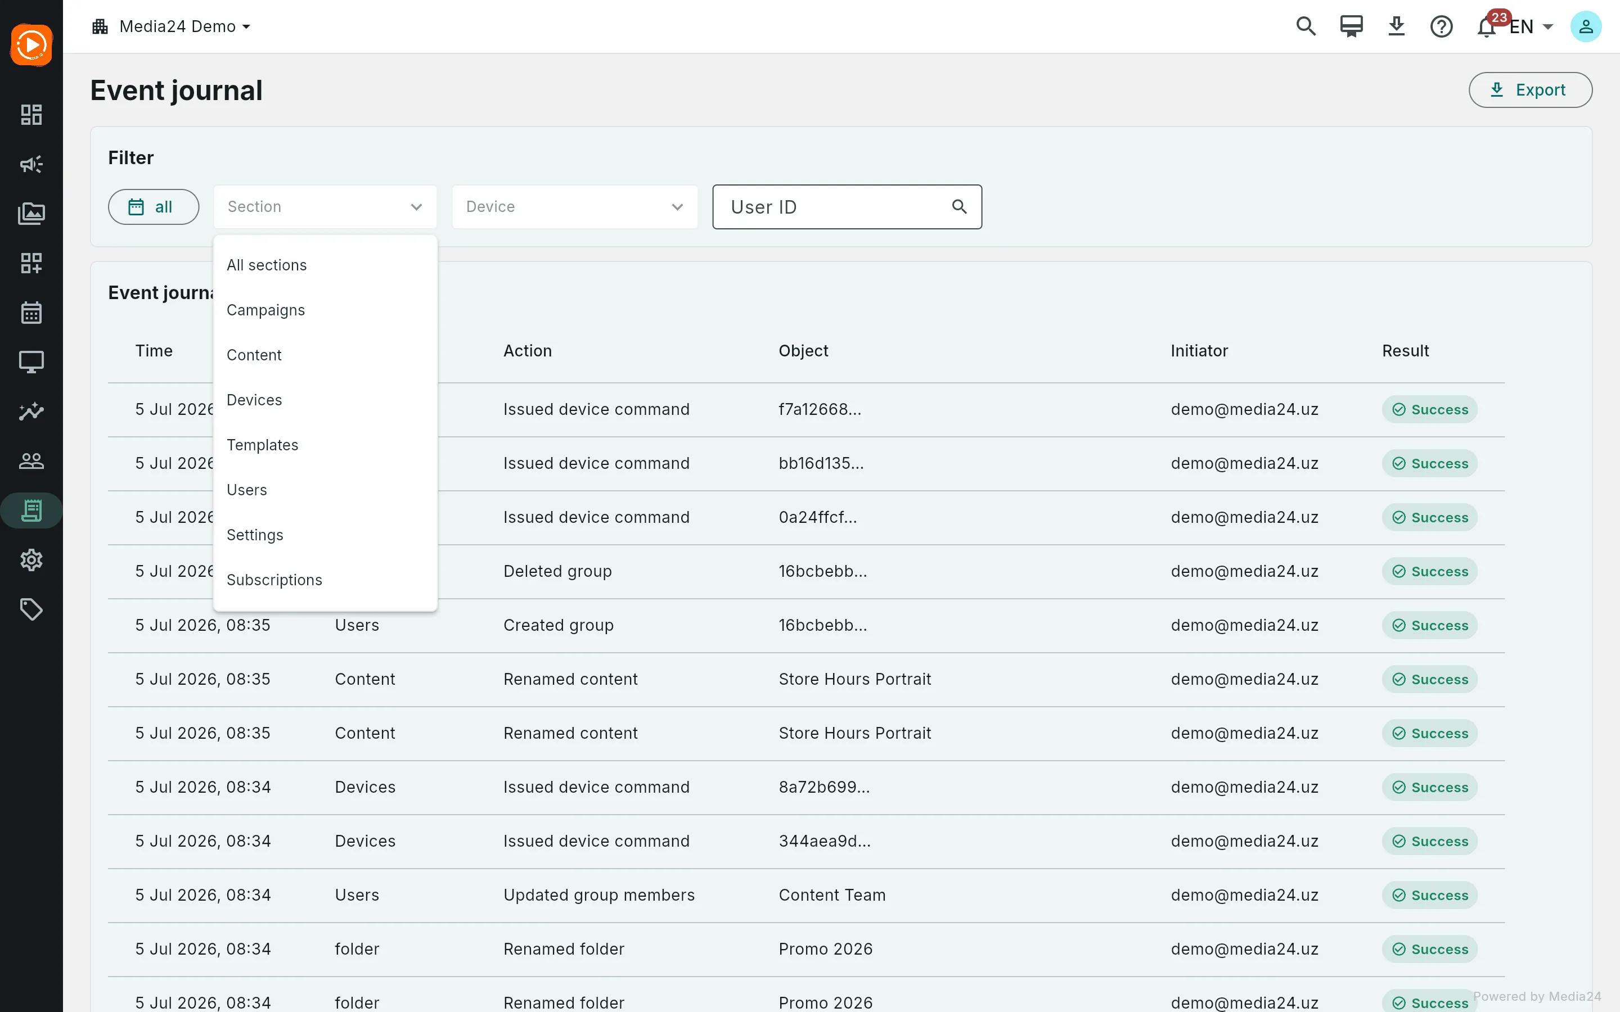1620x1012 pixels.
Task: Click Success badge in Content Team row
Action: tap(1430, 895)
